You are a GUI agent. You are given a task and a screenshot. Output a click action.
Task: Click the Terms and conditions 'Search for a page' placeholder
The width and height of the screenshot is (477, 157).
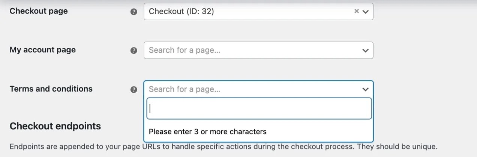[184, 89]
